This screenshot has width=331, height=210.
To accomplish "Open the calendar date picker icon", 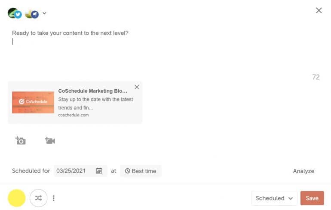I will point(99,171).
